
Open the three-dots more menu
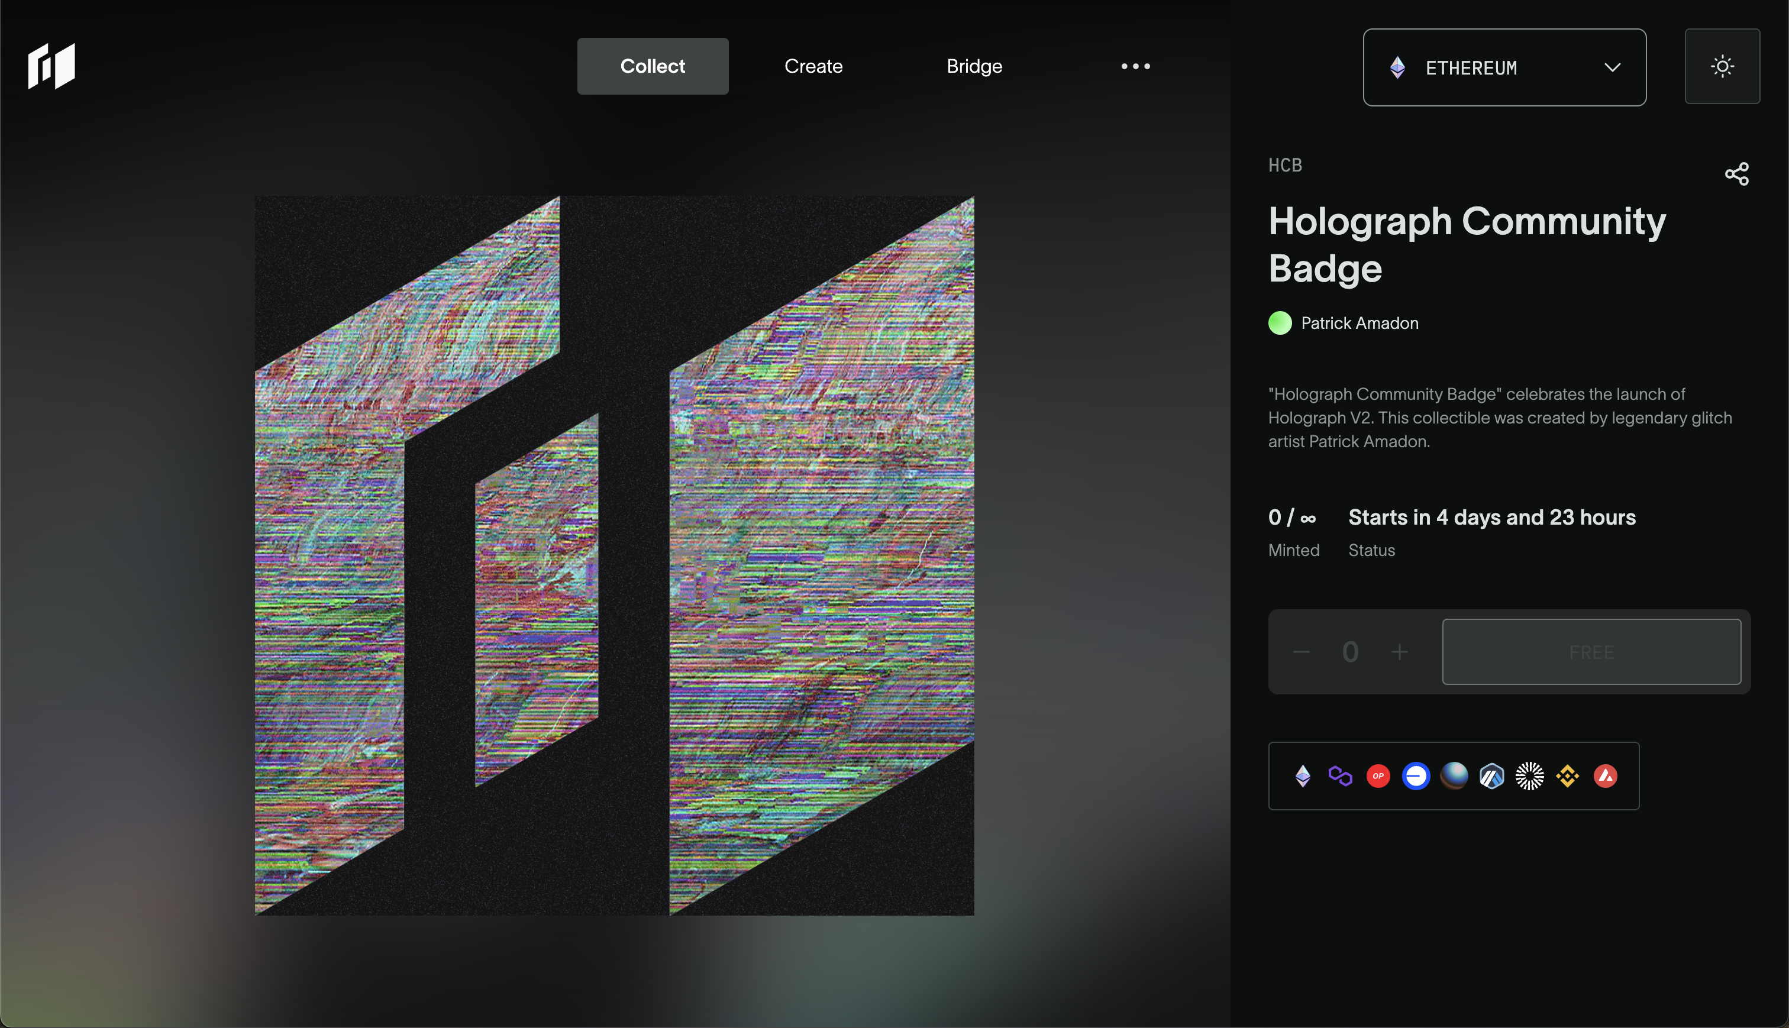click(x=1135, y=66)
